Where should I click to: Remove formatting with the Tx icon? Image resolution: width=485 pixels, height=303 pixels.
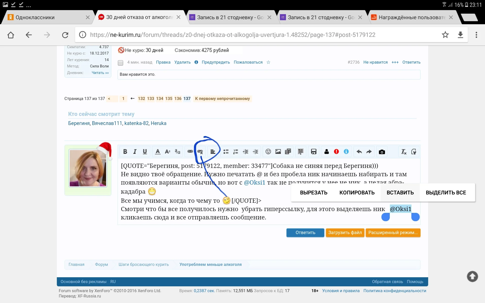click(x=404, y=151)
